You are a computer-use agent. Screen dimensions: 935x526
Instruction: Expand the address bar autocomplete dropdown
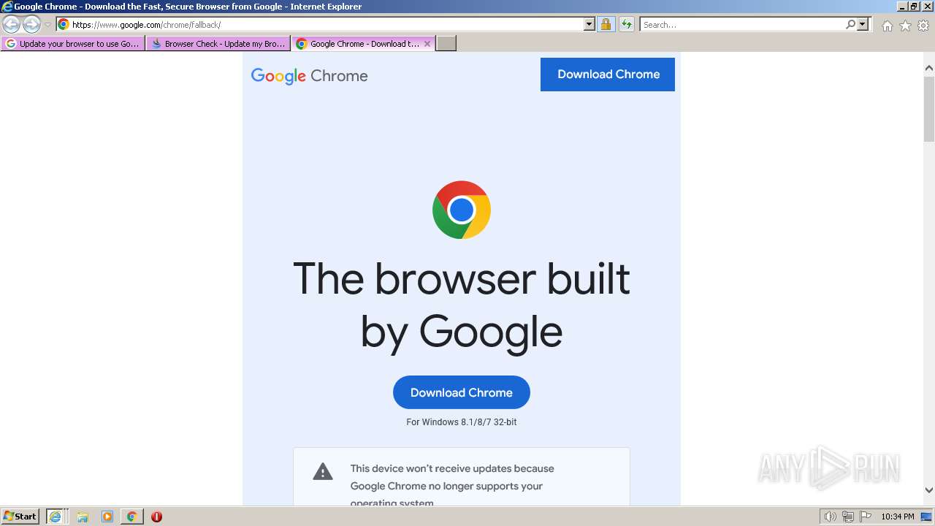pyautogui.click(x=589, y=24)
